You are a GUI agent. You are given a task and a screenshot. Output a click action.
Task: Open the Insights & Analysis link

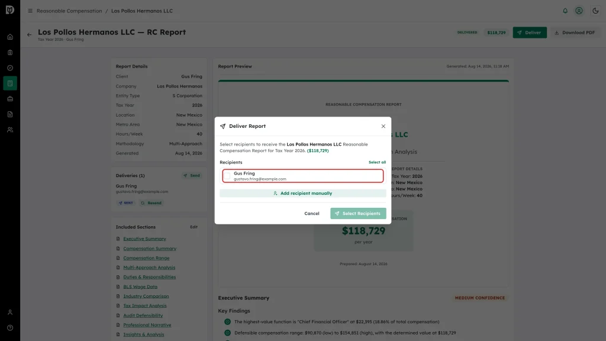click(x=143, y=334)
